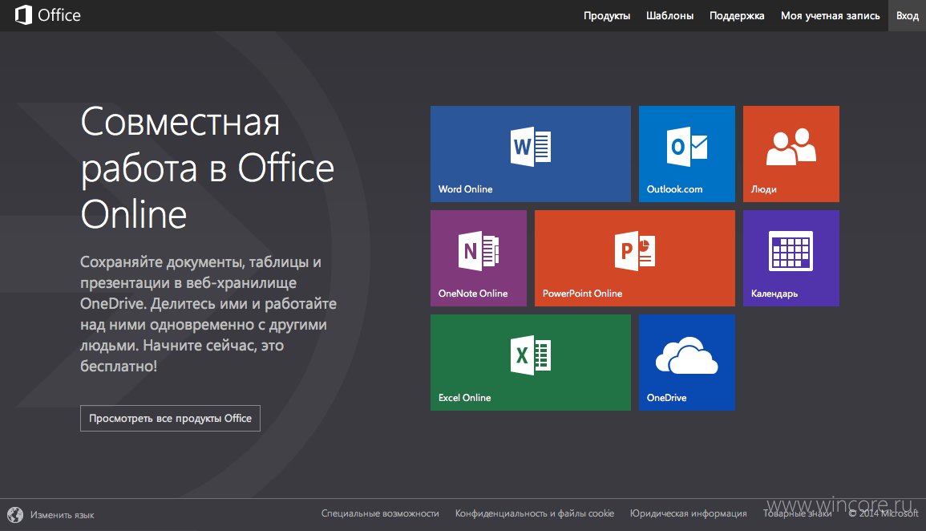Screen dimensions: 926x531
Task: Click the Word Online tile label
Action: pyautogui.click(x=465, y=189)
